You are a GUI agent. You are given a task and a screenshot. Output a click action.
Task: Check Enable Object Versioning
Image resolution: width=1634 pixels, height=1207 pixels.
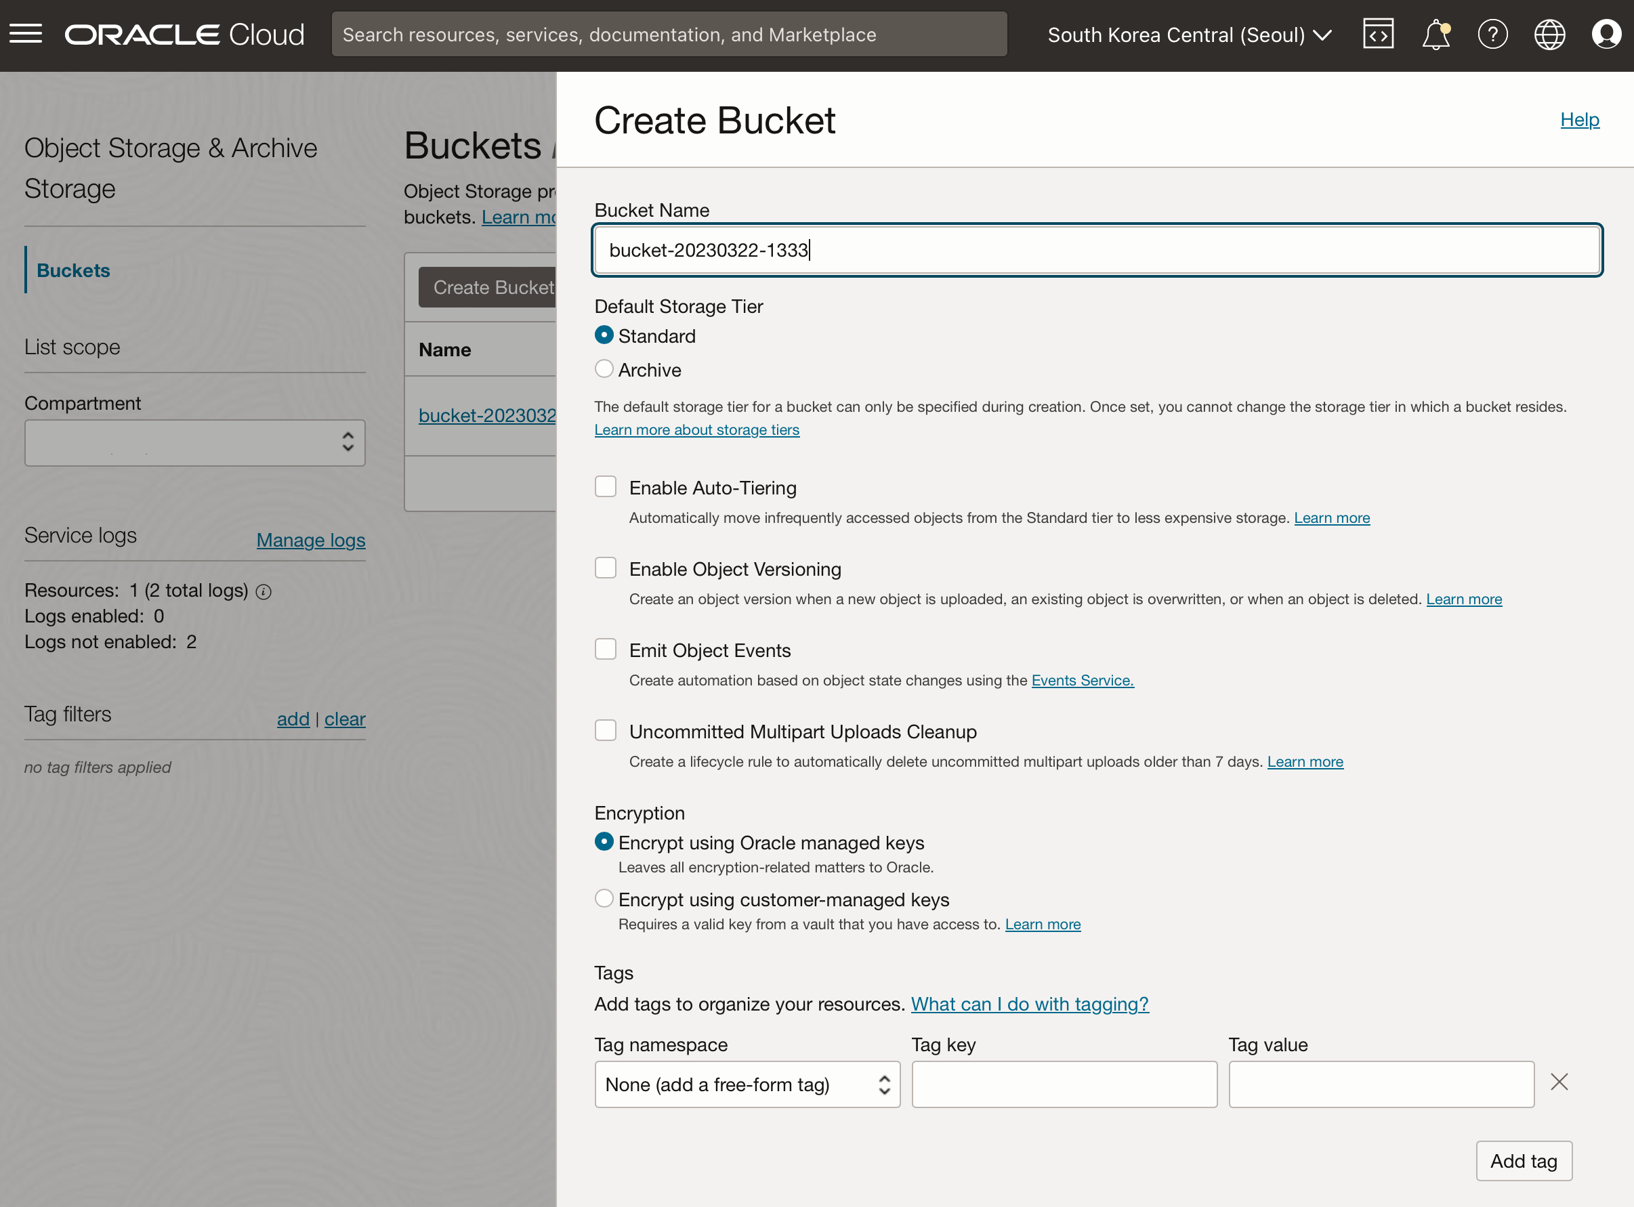605,568
